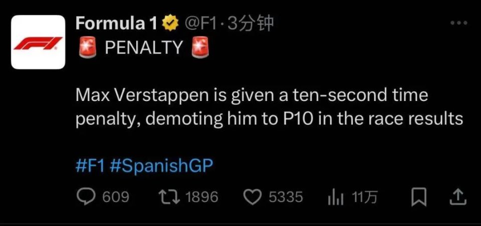Open the @F1 handle link
This screenshot has width=481, height=226.
click(x=203, y=23)
